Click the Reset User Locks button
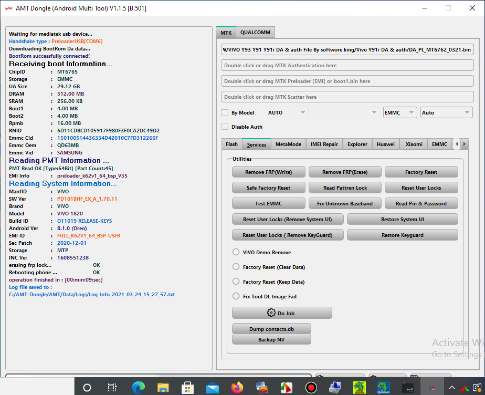 [421, 188]
